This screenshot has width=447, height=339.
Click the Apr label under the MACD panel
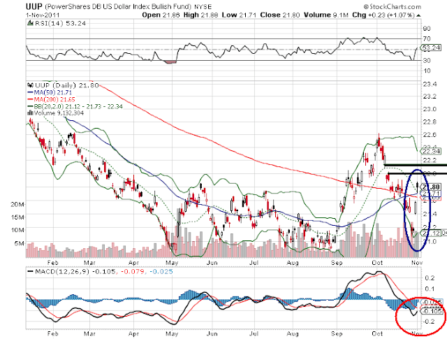pos(133,333)
